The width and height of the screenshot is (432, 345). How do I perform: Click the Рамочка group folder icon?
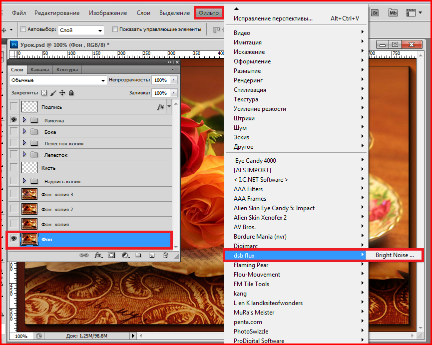click(x=34, y=120)
